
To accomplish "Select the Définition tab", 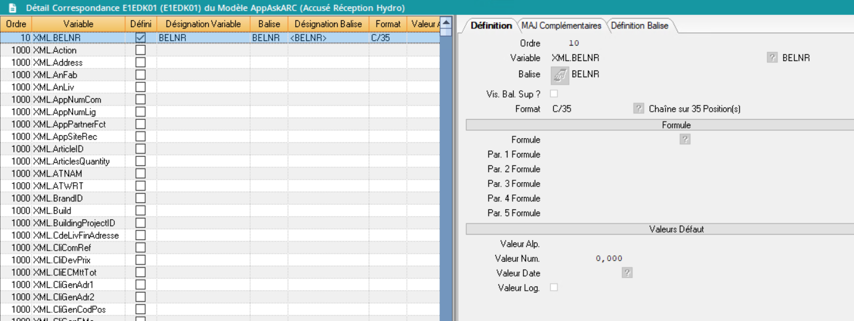I will click(x=491, y=26).
